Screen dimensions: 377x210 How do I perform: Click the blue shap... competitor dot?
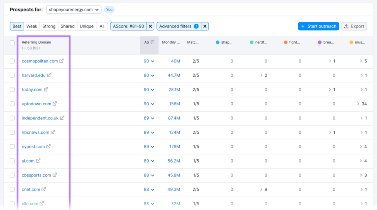point(218,42)
